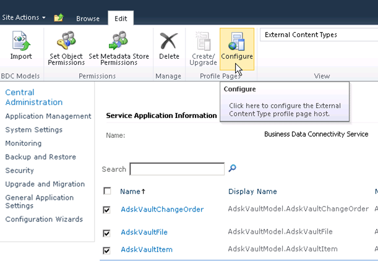This screenshot has height=264, width=378.
Task: Click the navigate up folder icon
Action: click(59, 17)
